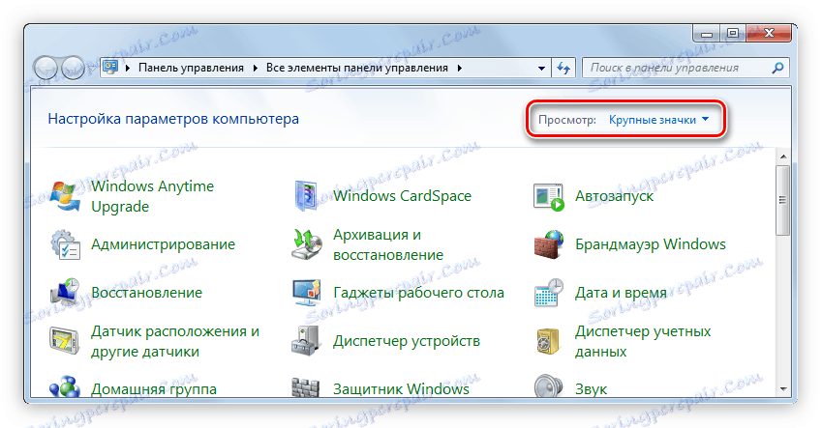
Task: Select Панель управления breadcrumb
Action: (x=192, y=68)
